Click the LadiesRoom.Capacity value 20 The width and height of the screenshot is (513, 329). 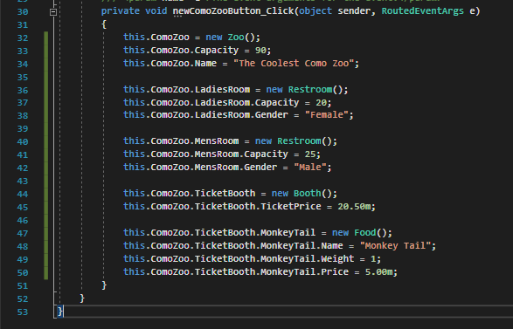click(x=321, y=103)
